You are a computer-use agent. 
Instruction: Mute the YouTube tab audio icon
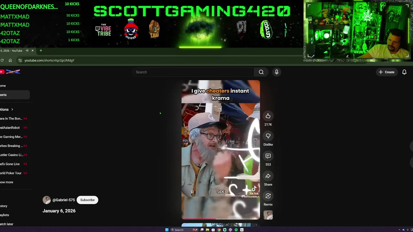pyautogui.click(x=27, y=51)
